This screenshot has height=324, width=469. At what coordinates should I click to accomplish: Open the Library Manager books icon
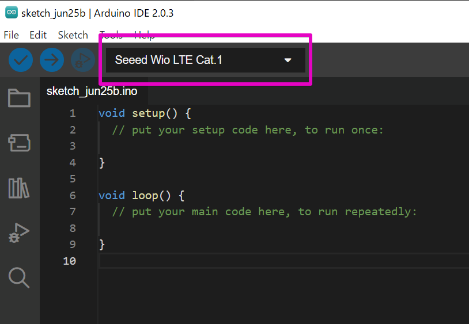pos(19,188)
